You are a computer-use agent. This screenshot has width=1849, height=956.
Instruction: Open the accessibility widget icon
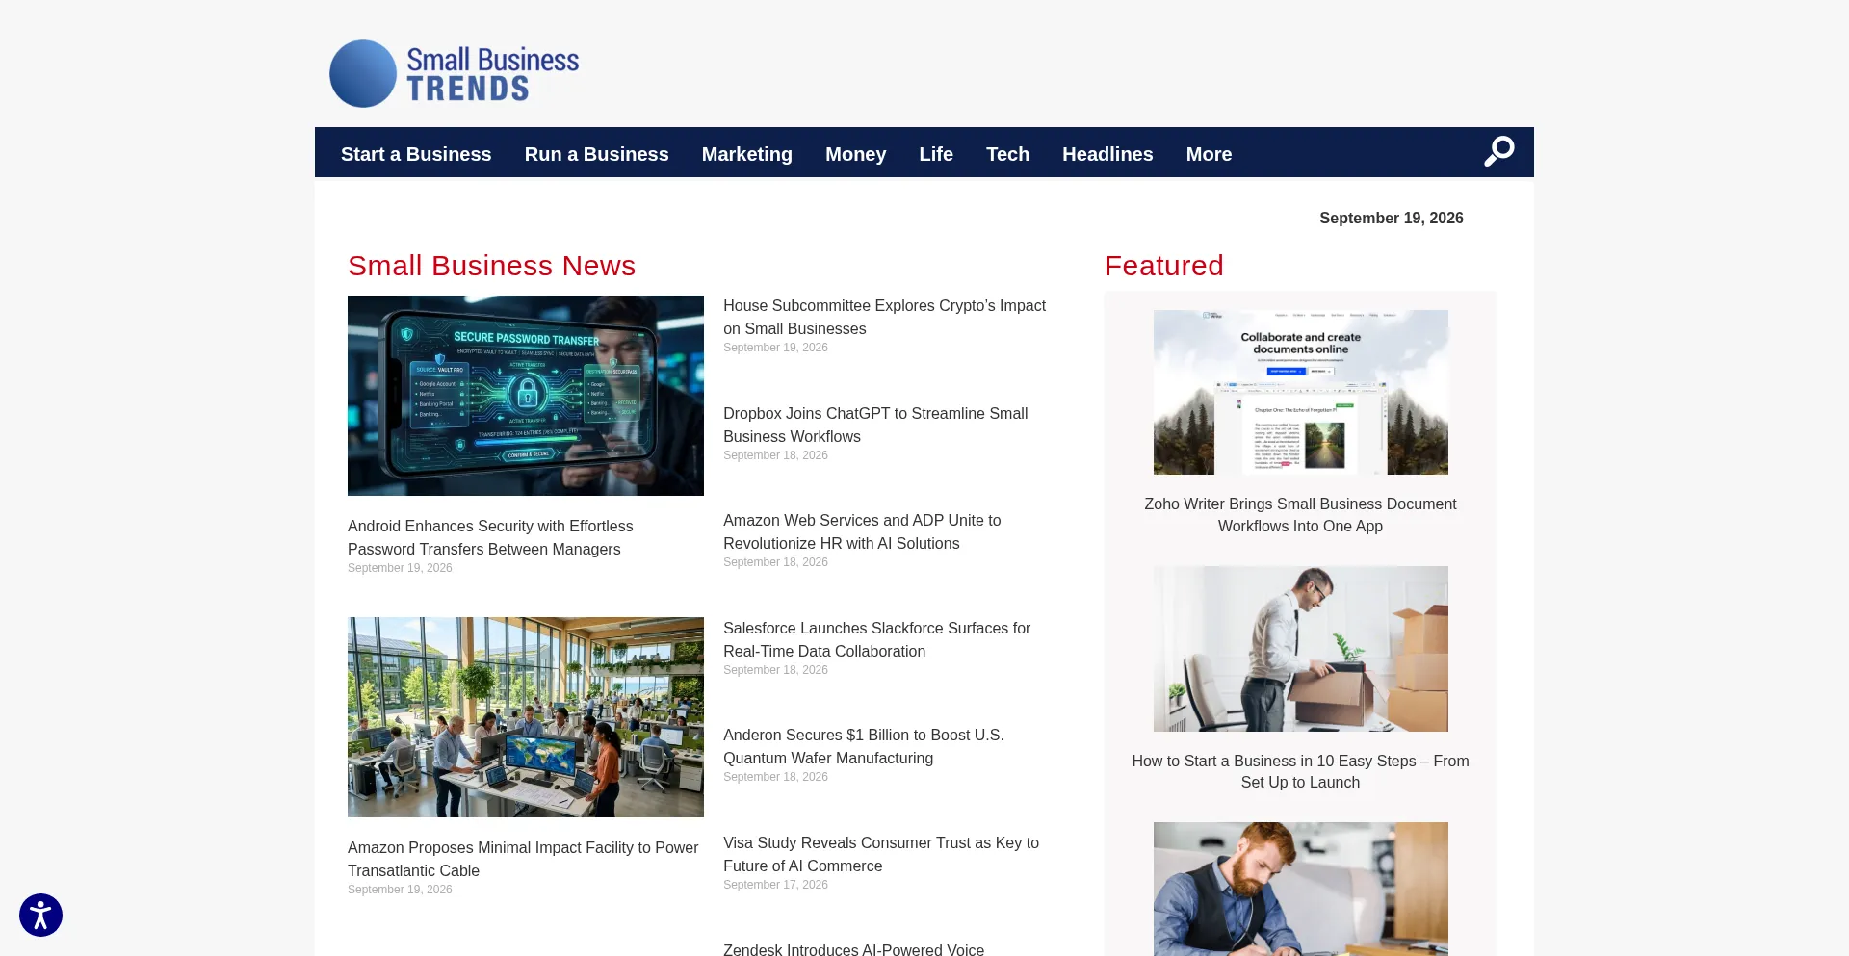[40, 915]
